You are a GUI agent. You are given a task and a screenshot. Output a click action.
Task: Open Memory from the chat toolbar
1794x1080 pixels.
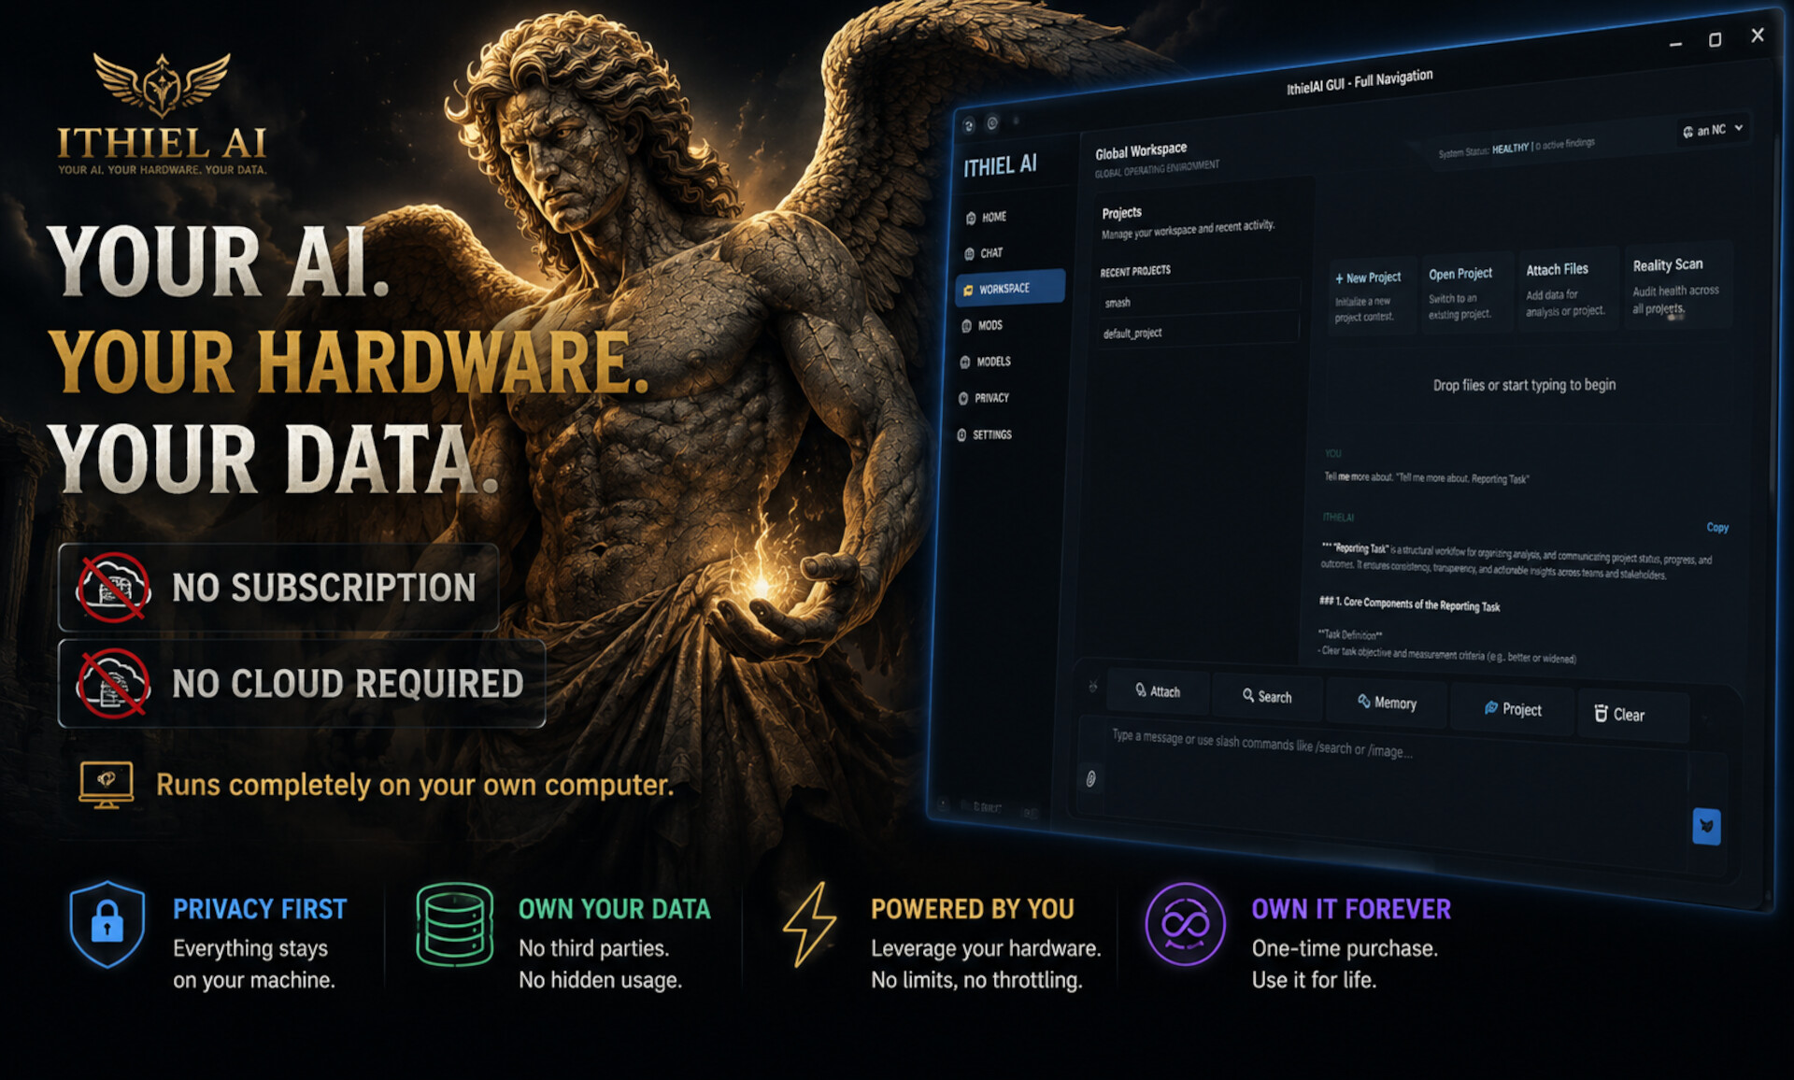click(1387, 703)
